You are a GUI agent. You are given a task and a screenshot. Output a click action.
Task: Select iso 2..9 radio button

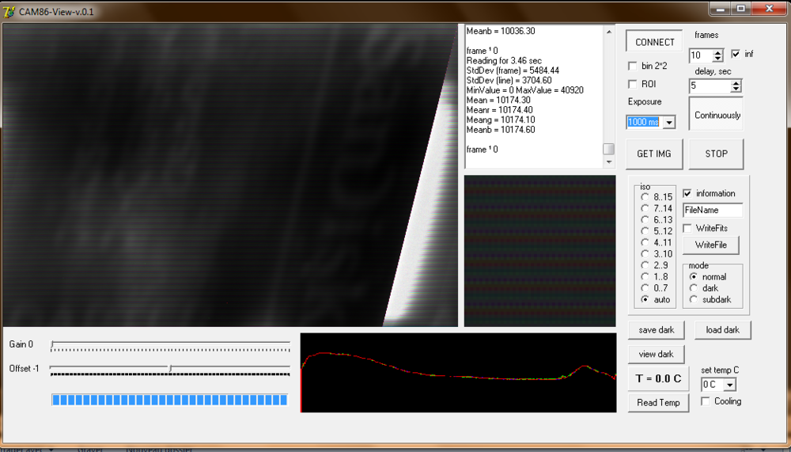click(x=645, y=265)
